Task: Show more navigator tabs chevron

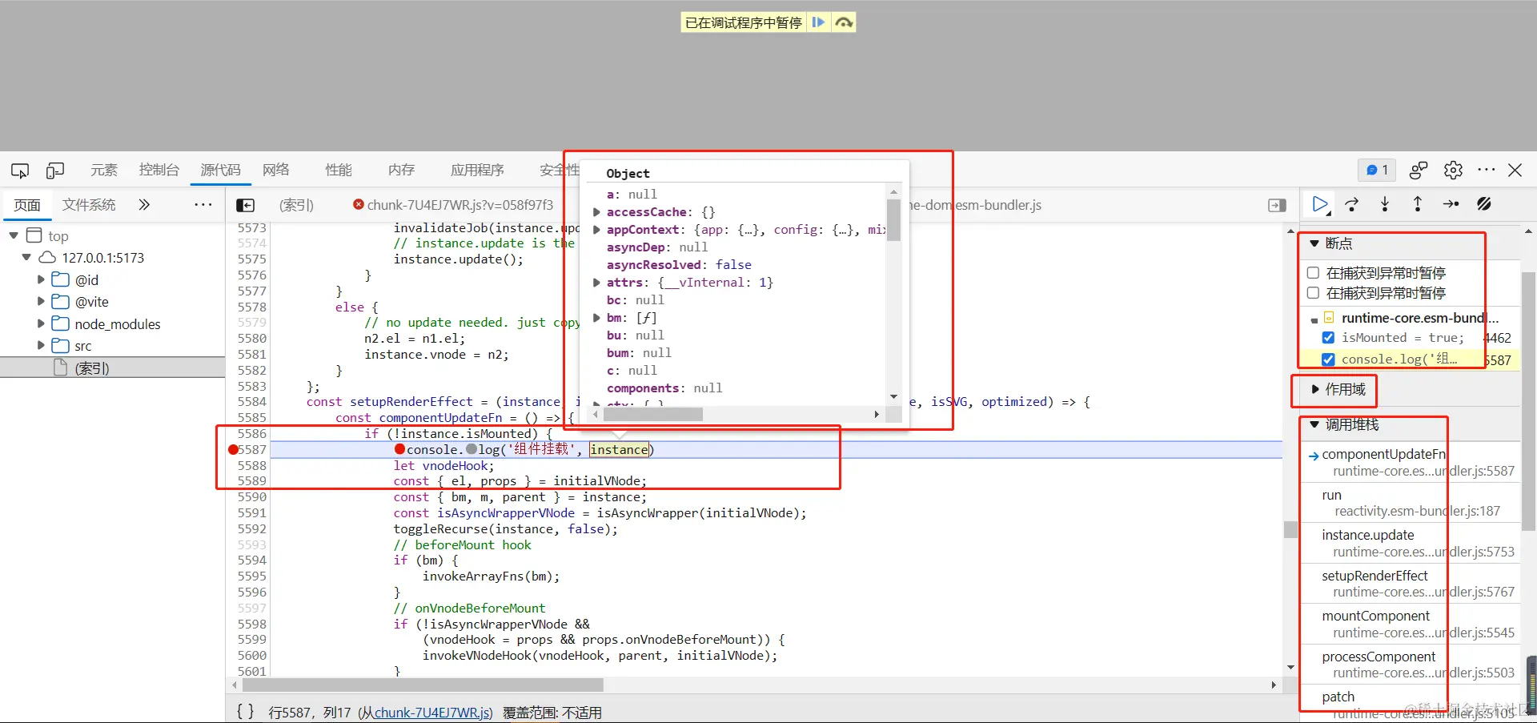Action: click(144, 205)
